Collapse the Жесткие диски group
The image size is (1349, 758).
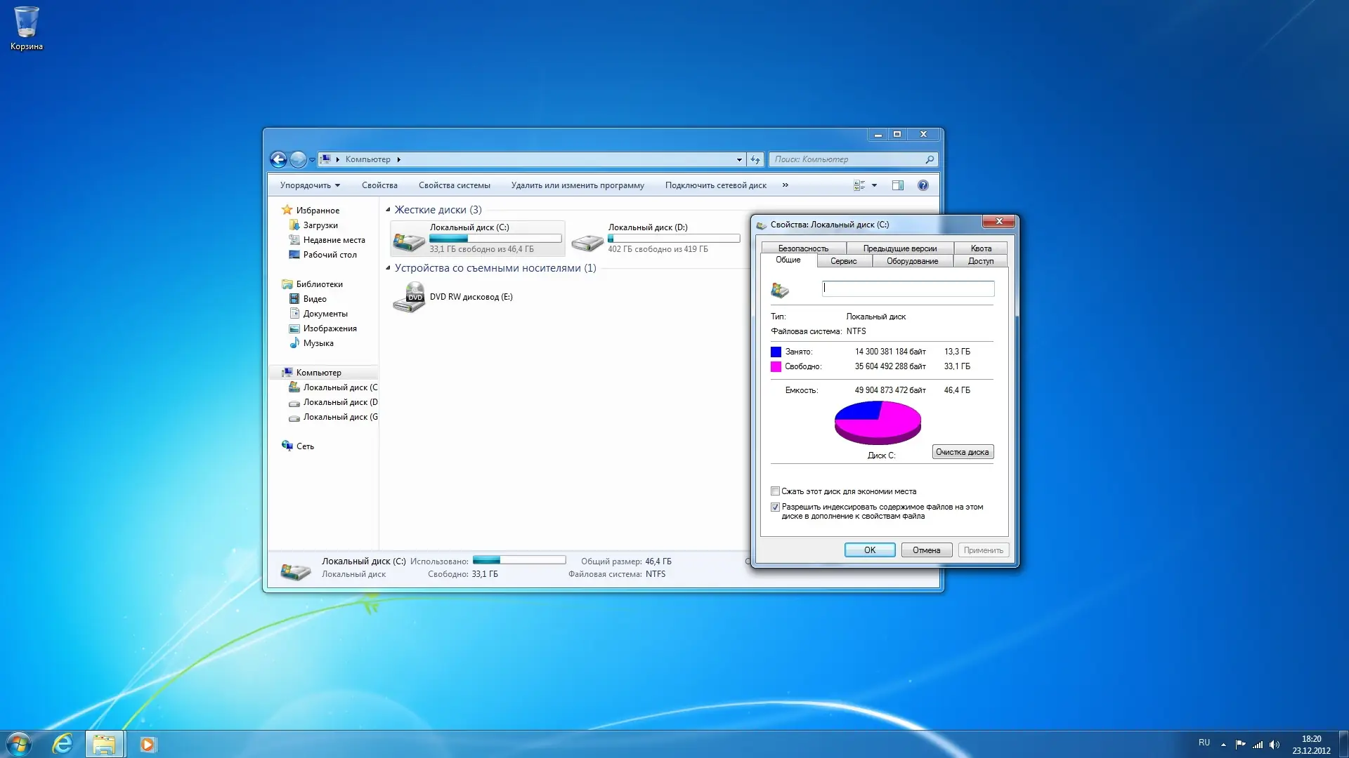coord(388,210)
